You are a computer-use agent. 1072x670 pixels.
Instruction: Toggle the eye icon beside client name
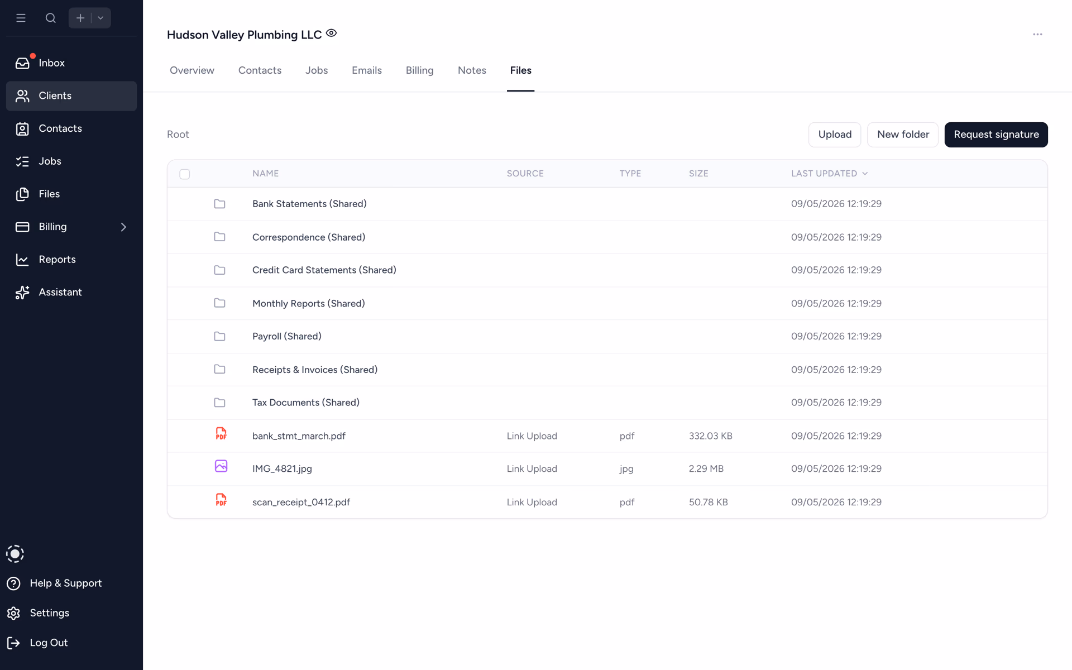pos(331,33)
